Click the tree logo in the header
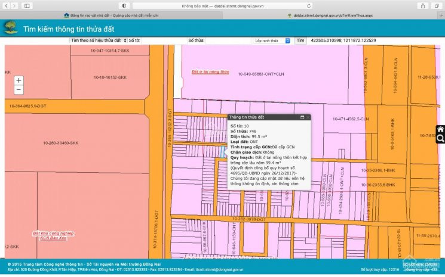Viewport: 445px width, 277px height. (11, 28)
